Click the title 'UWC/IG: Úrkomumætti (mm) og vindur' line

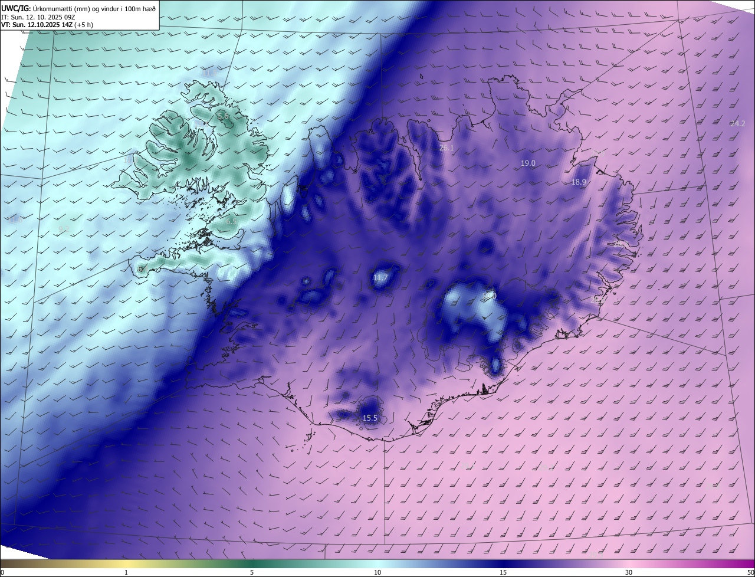[78, 8]
